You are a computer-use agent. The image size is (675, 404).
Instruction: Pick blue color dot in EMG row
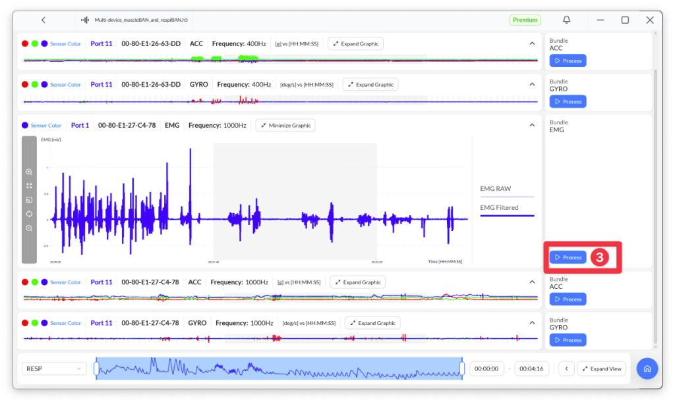(x=25, y=125)
